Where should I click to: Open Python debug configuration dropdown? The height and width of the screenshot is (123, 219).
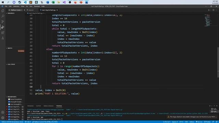click(16, 10)
